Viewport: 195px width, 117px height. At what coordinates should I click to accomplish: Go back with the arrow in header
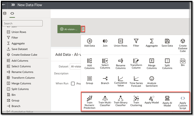pos(4,5)
